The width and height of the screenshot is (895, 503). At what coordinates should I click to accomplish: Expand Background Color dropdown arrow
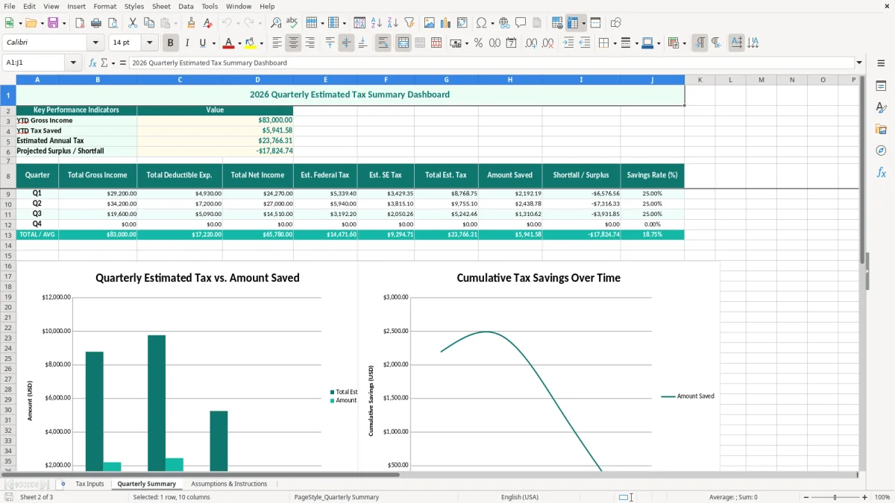[261, 43]
